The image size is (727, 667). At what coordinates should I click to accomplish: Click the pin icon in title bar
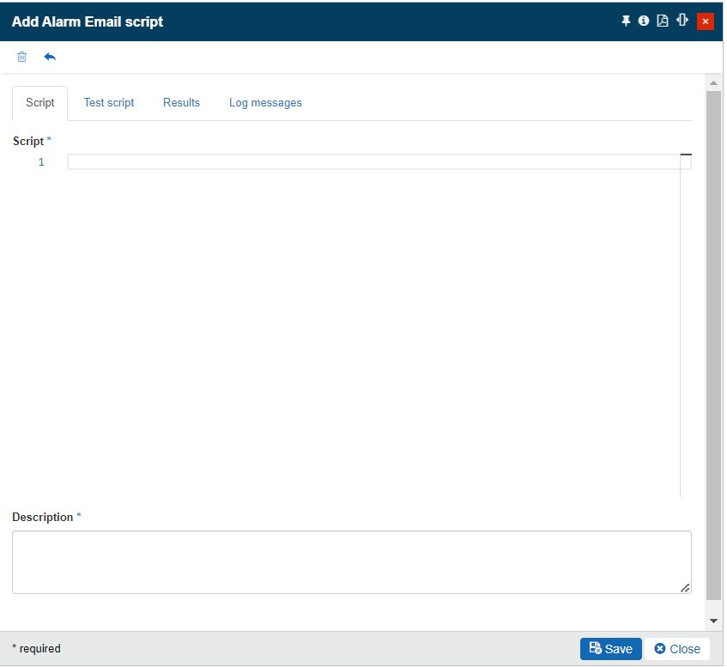point(626,21)
